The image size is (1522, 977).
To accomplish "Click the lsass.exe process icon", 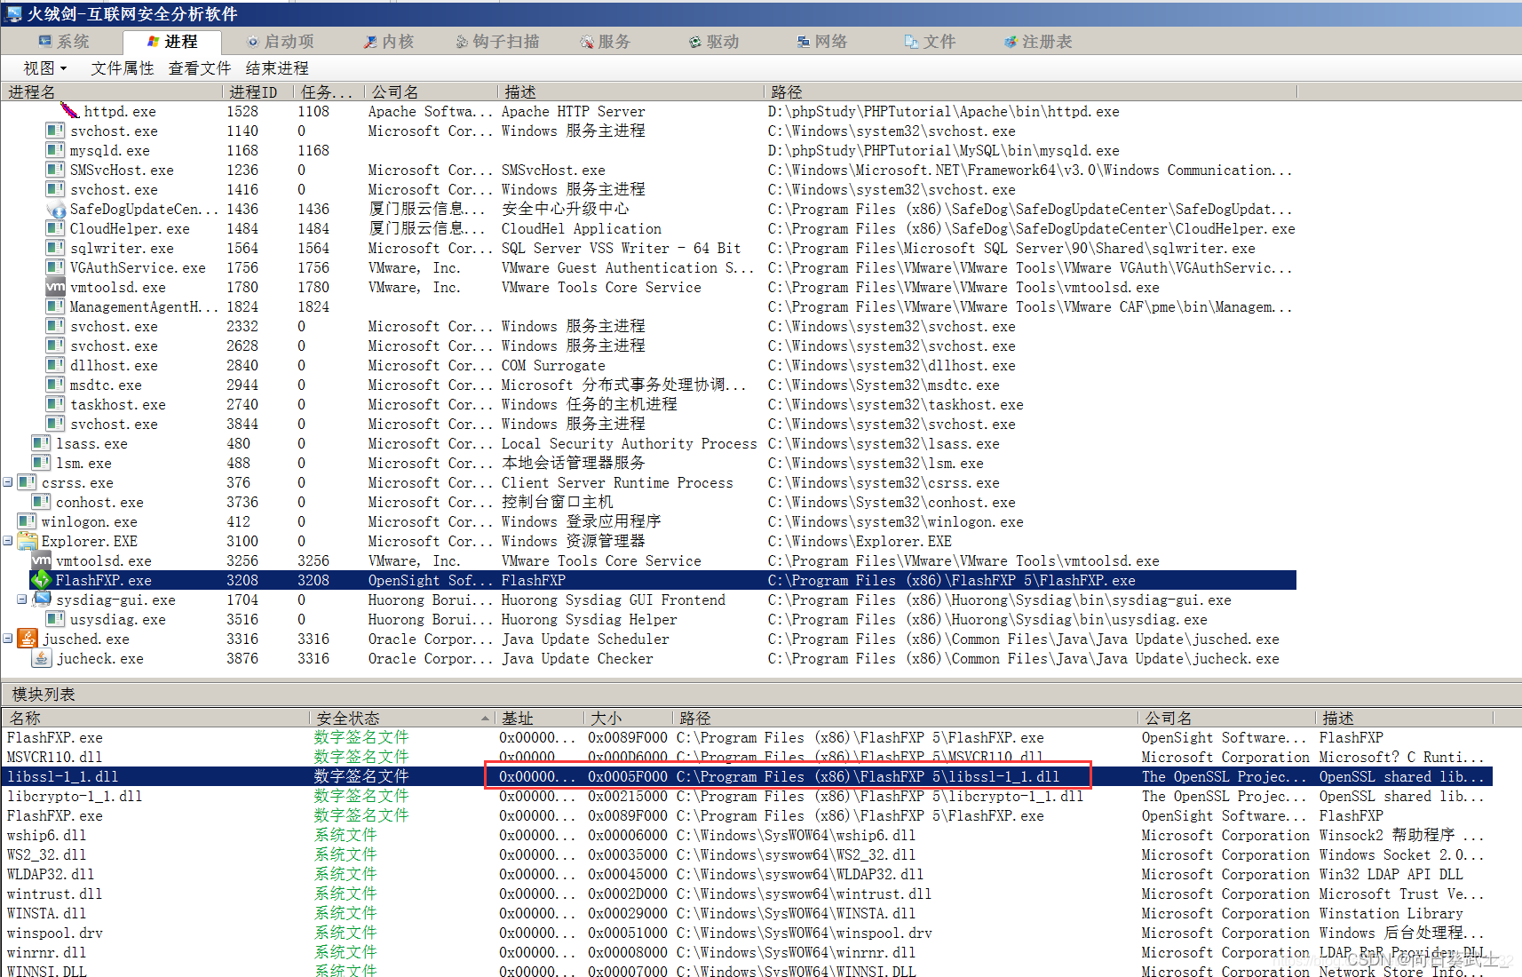I will [x=41, y=443].
